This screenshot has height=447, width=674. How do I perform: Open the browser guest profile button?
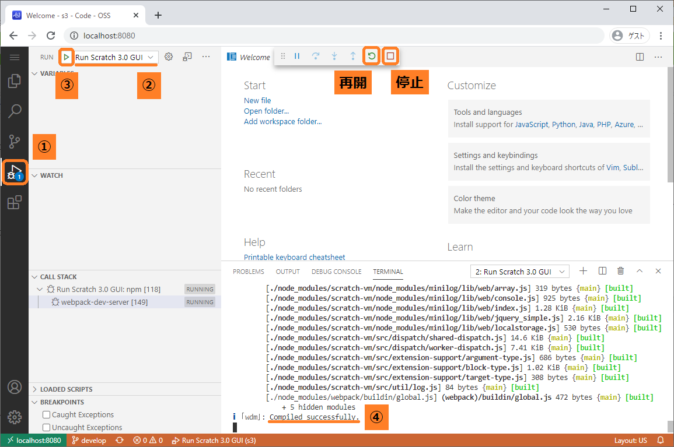(x=629, y=36)
